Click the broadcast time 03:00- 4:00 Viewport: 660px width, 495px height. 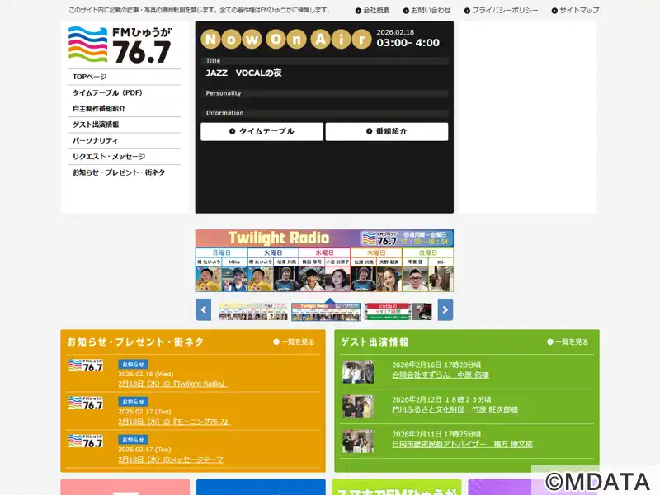click(408, 43)
